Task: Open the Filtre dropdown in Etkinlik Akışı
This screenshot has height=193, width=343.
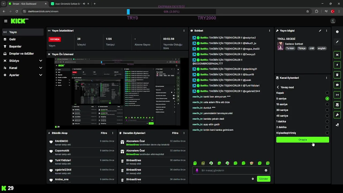Action: [104, 133]
